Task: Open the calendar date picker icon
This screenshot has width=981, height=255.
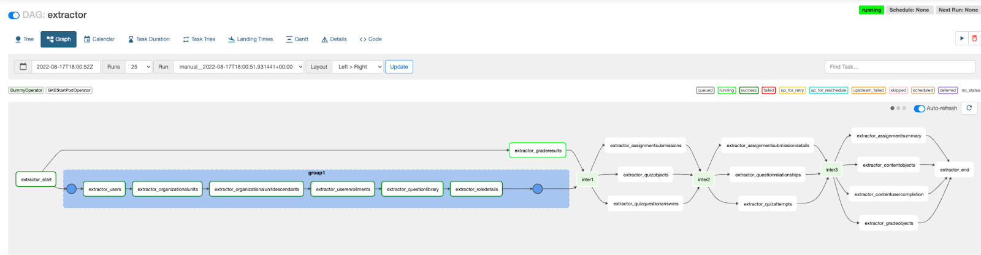Action: 23,67
